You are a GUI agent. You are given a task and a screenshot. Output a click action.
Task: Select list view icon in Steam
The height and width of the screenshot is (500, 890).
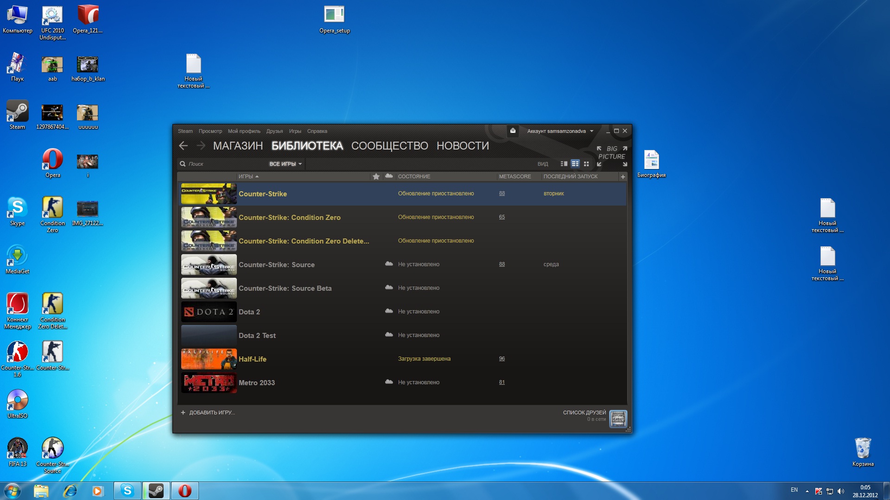(x=575, y=164)
